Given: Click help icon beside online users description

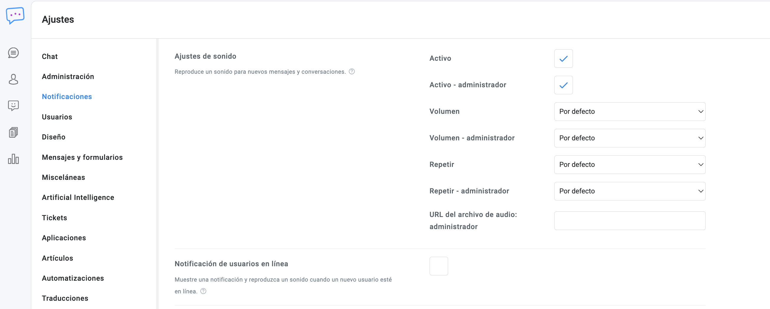Looking at the screenshot, I should click(x=203, y=291).
